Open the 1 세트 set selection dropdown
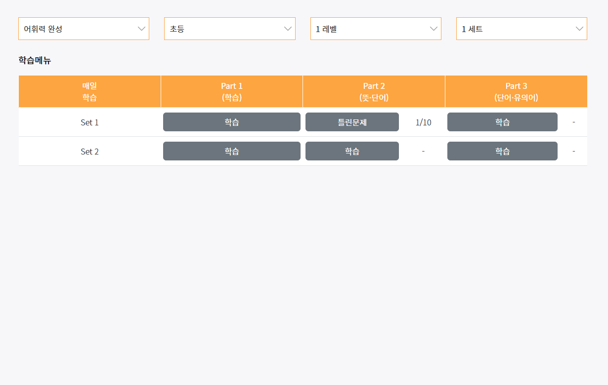This screenshot has height=385, width=608. pyautogui.click(x=521, y=29)
